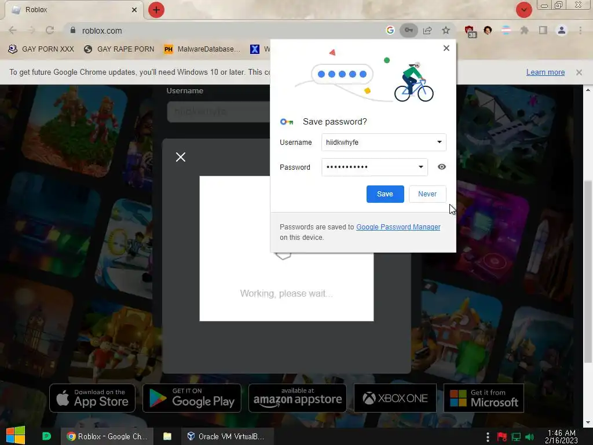Click the striped flag extension icon

(x=506, y=30)
